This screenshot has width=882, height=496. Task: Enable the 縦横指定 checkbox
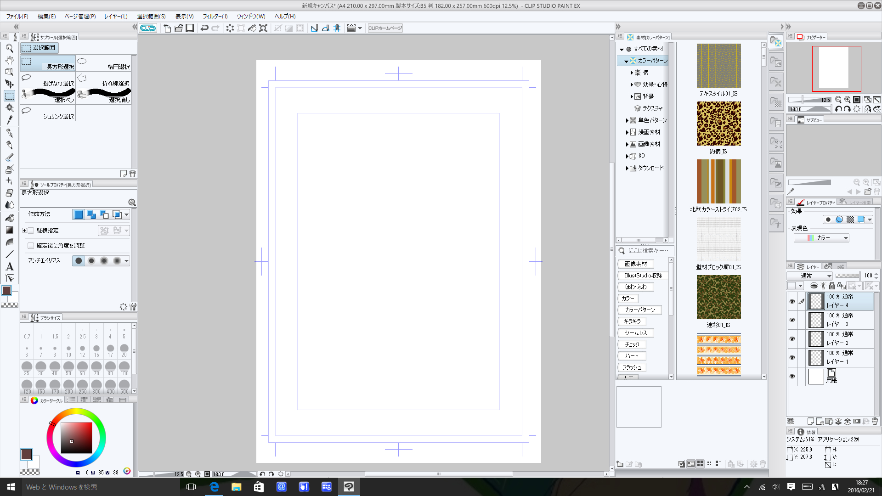tap(31, 231)
